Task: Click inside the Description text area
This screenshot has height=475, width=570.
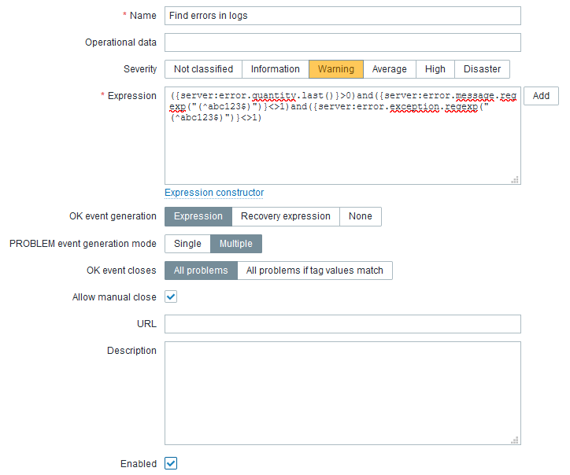Action: click(342, 393)
